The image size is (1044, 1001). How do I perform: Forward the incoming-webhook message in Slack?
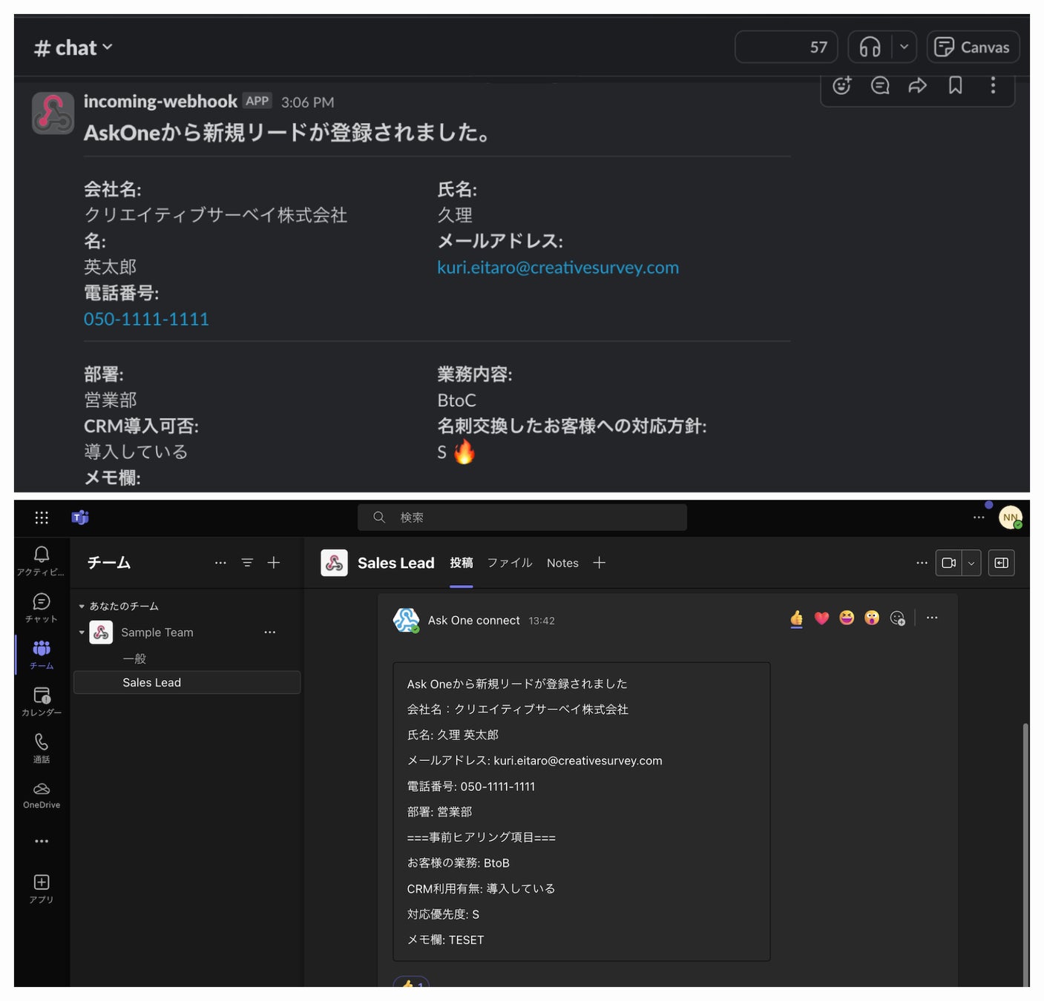(918, 86)
